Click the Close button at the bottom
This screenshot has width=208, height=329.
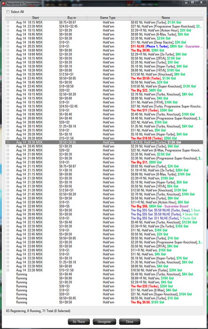(x=130, y=321)
